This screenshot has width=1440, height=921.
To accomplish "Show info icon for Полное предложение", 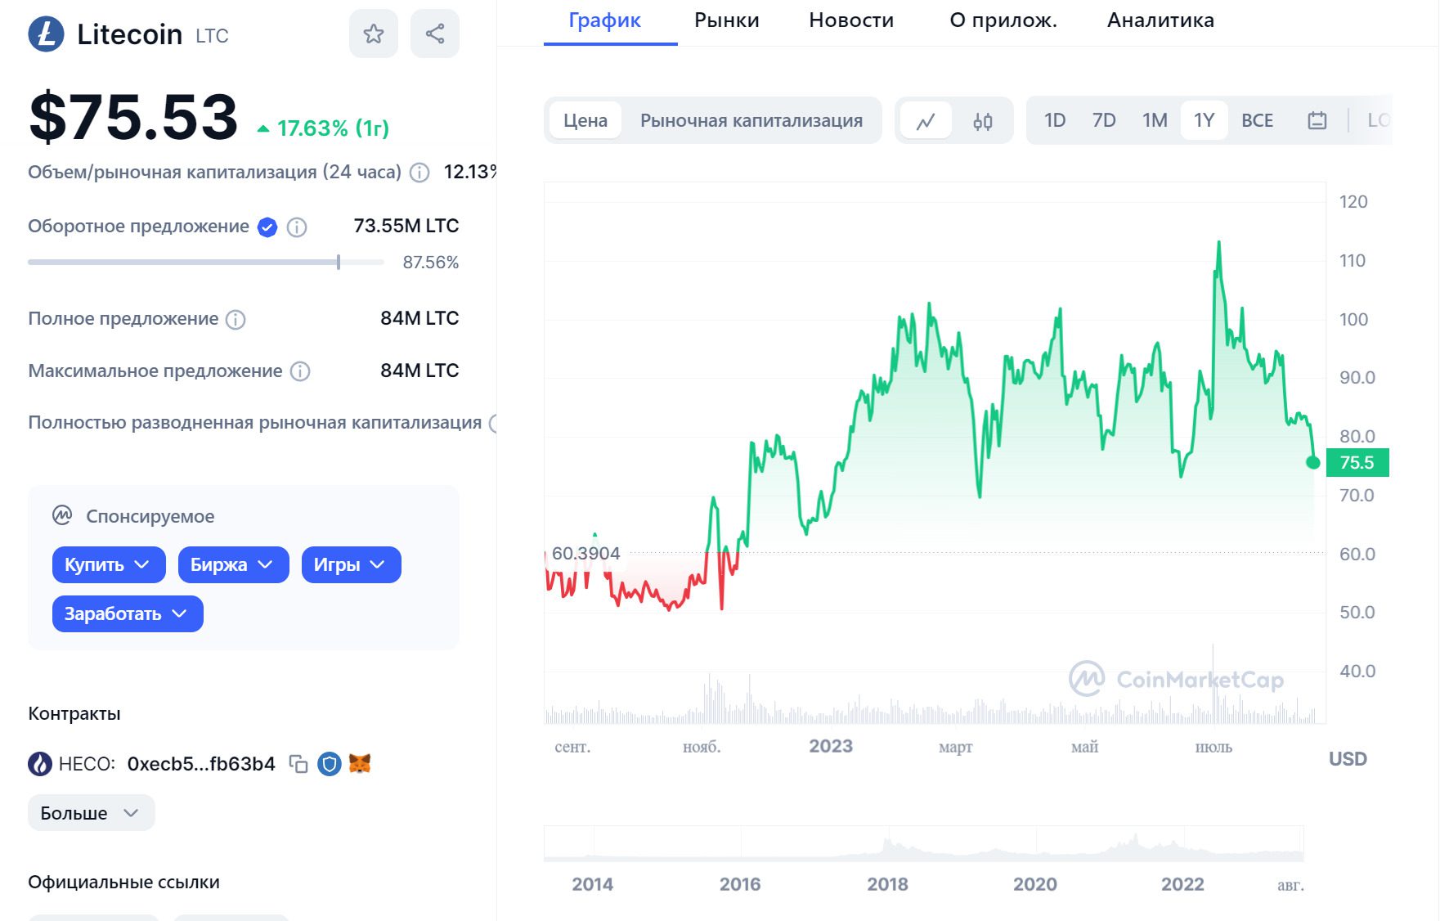I will pyautogui.click(x=236, y=320).
